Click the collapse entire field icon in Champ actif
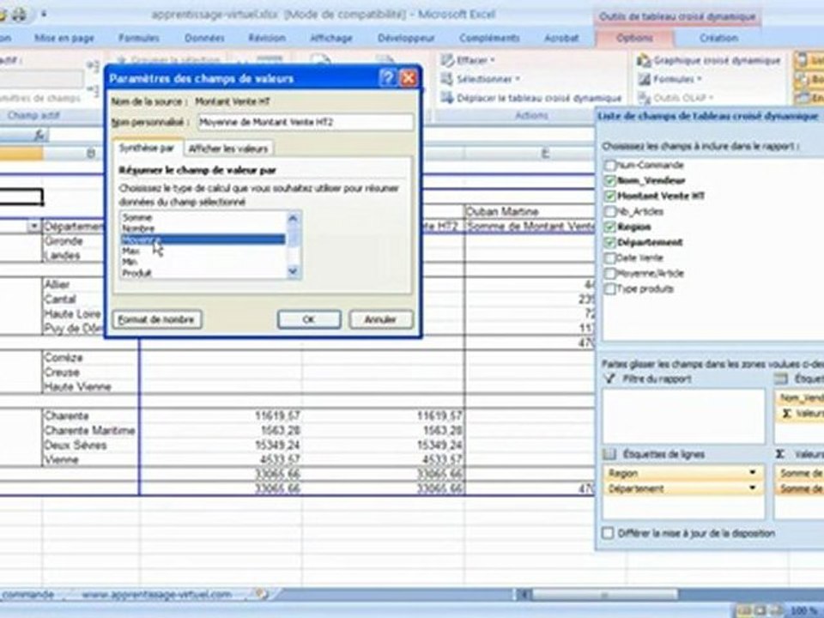Viewport: 824px width, 618px height. [x=93, y=90]
